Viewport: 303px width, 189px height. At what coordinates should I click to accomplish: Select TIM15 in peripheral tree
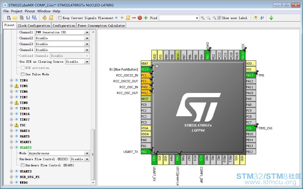24,108
